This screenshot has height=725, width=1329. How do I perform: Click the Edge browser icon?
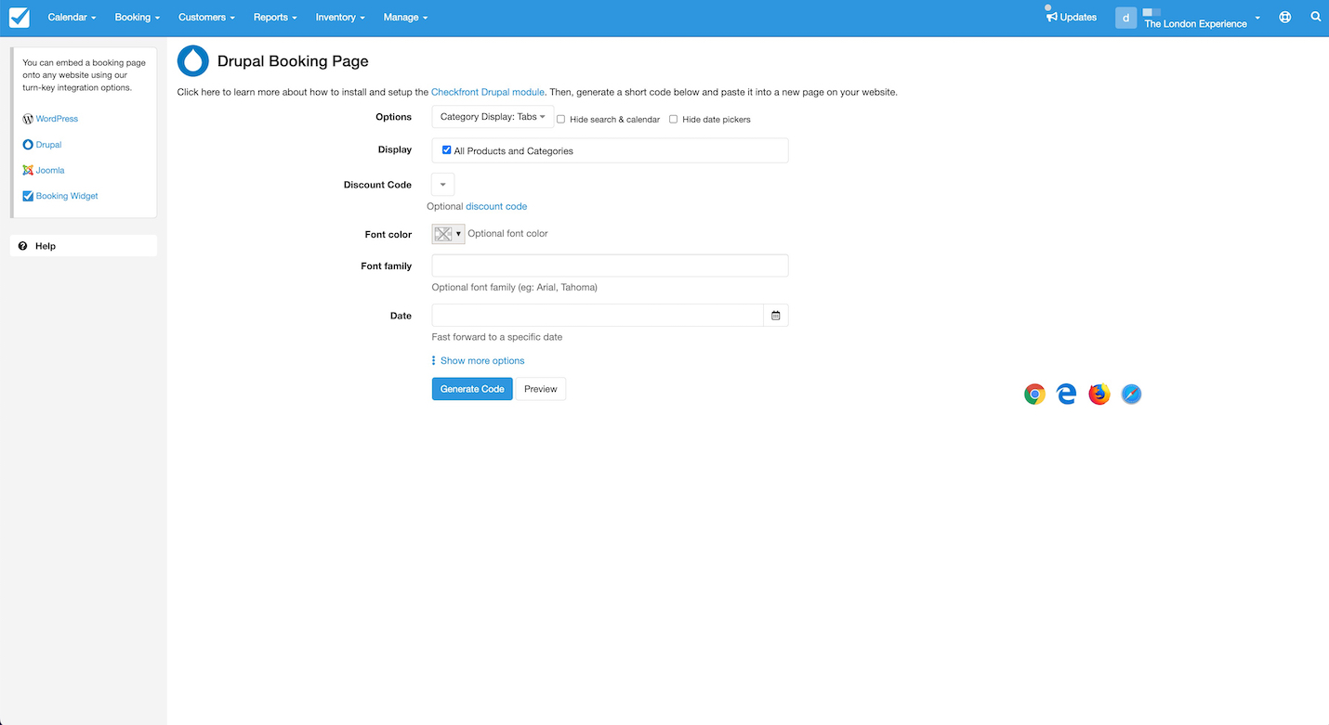(1067, 395)
